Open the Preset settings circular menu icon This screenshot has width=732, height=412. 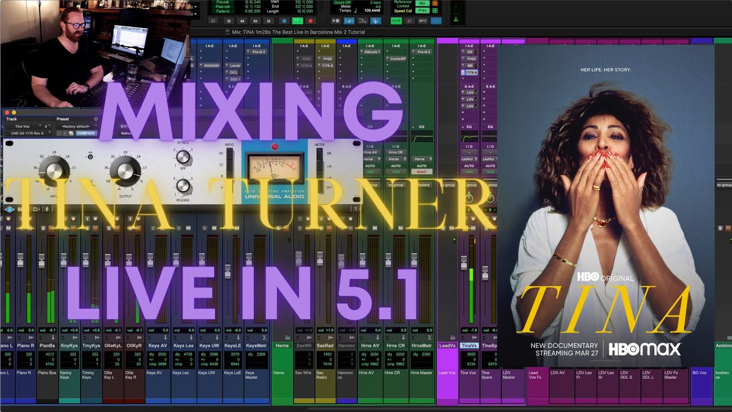[x=96, y=119]
